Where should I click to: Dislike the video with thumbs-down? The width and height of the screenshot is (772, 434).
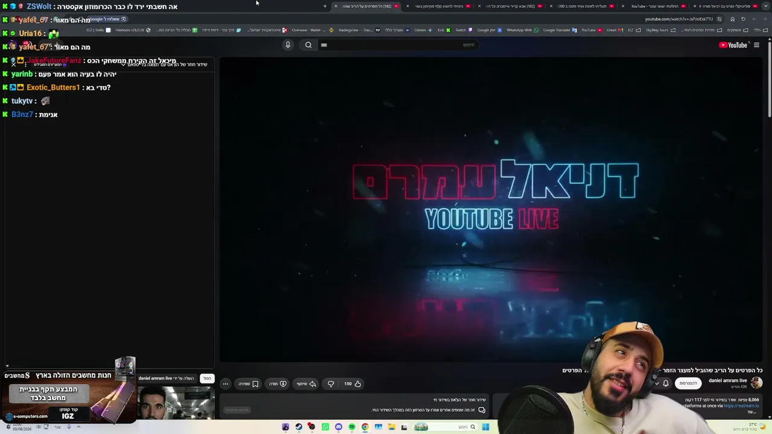[x=331, y=384]
